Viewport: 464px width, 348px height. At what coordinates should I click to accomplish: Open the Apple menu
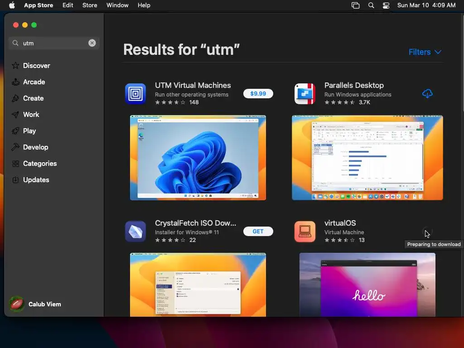12,5
